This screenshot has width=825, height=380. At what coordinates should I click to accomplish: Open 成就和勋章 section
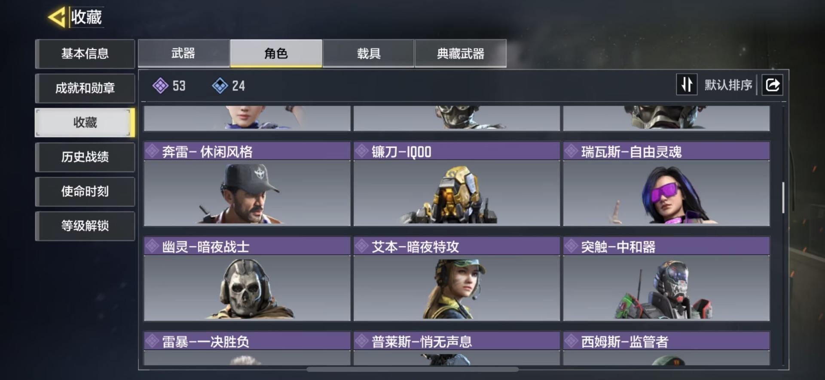[85, 88]
